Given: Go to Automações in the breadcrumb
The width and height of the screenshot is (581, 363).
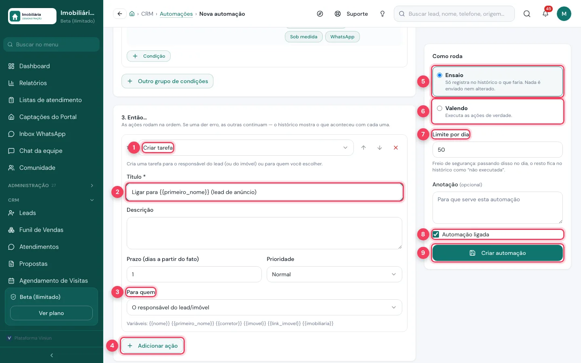Looking at the screenshot, I should pyautogui.click(x=176, y=14).
